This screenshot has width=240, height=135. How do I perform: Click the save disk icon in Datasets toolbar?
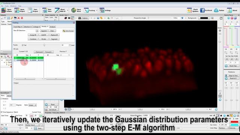click(x=8, y=18)
